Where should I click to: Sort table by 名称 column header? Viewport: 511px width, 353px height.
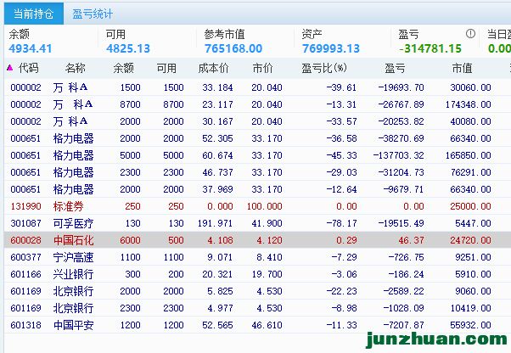[75, 68]
